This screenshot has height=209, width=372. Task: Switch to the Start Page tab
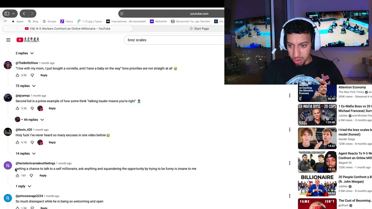tap(199, 28)
